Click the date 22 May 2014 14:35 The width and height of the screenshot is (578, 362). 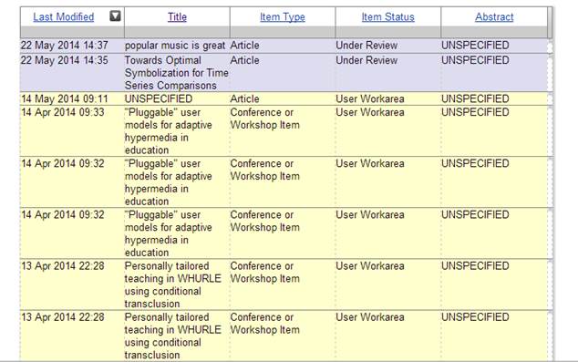[x=65, y=60]
